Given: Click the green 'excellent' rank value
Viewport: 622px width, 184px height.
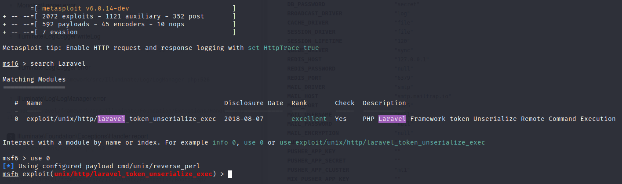Looking at the screenshot, I should (309, 119).
